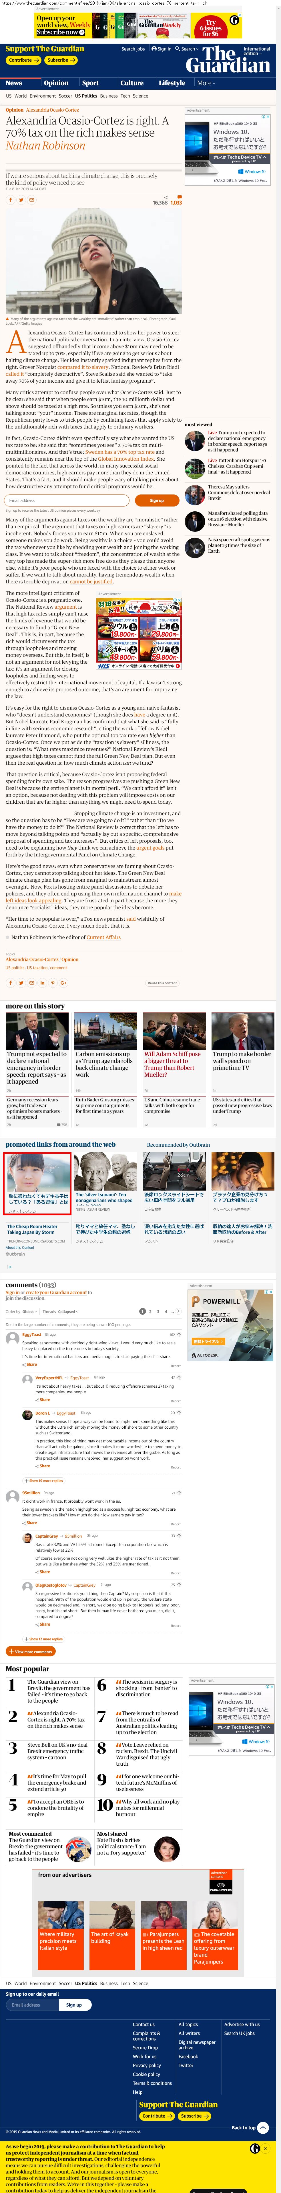The width and height of the screenshot is (281, 2193).
Task: Click the Pinterest icon below the article
Action: pos(53,982)
